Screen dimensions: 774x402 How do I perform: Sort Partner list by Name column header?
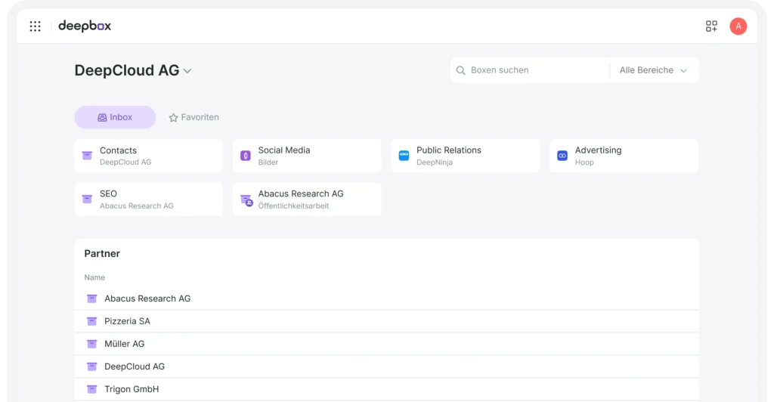(x=94, y=277)
